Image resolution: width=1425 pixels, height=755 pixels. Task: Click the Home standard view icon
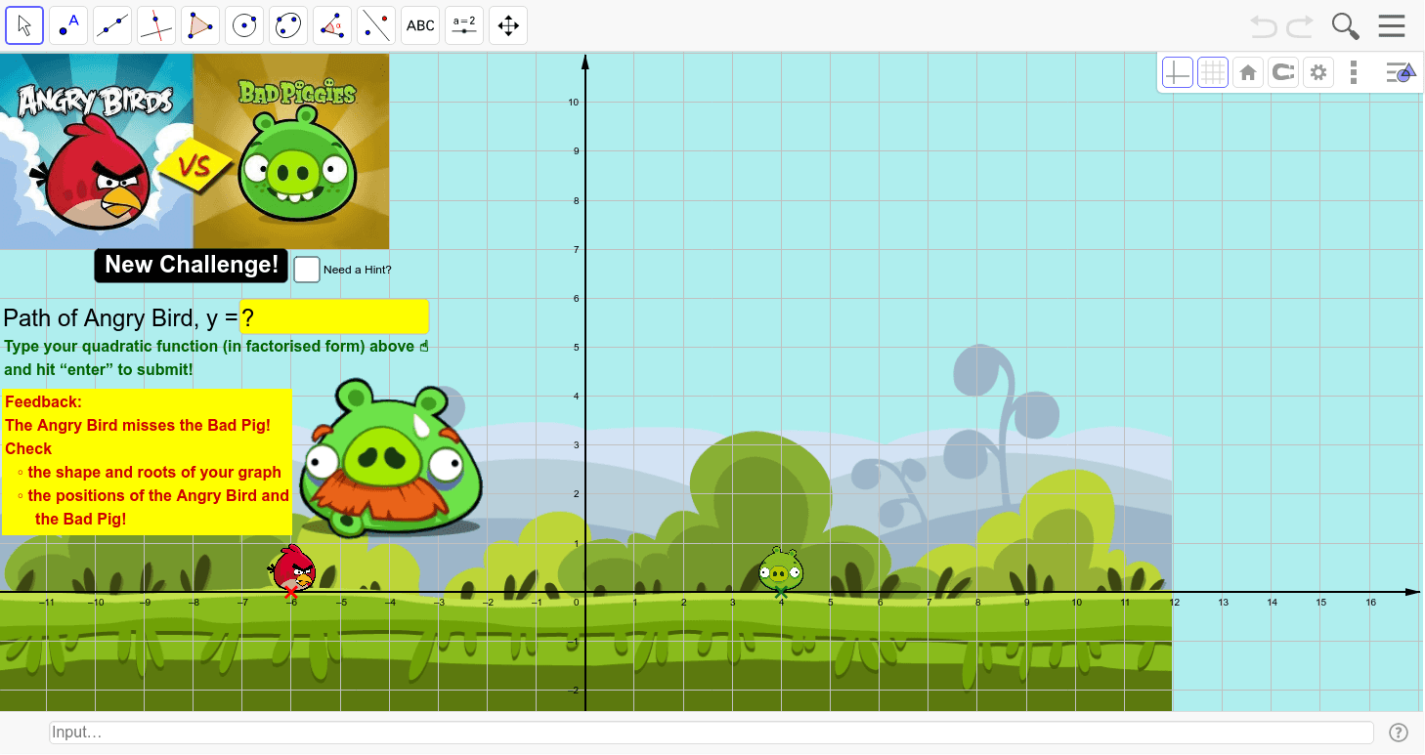click(1248, 72)
